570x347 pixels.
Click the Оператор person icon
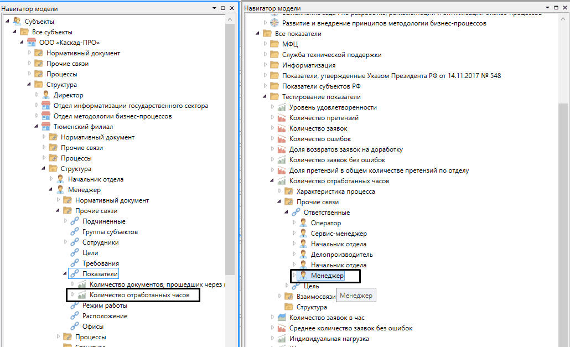click(303, 222)
